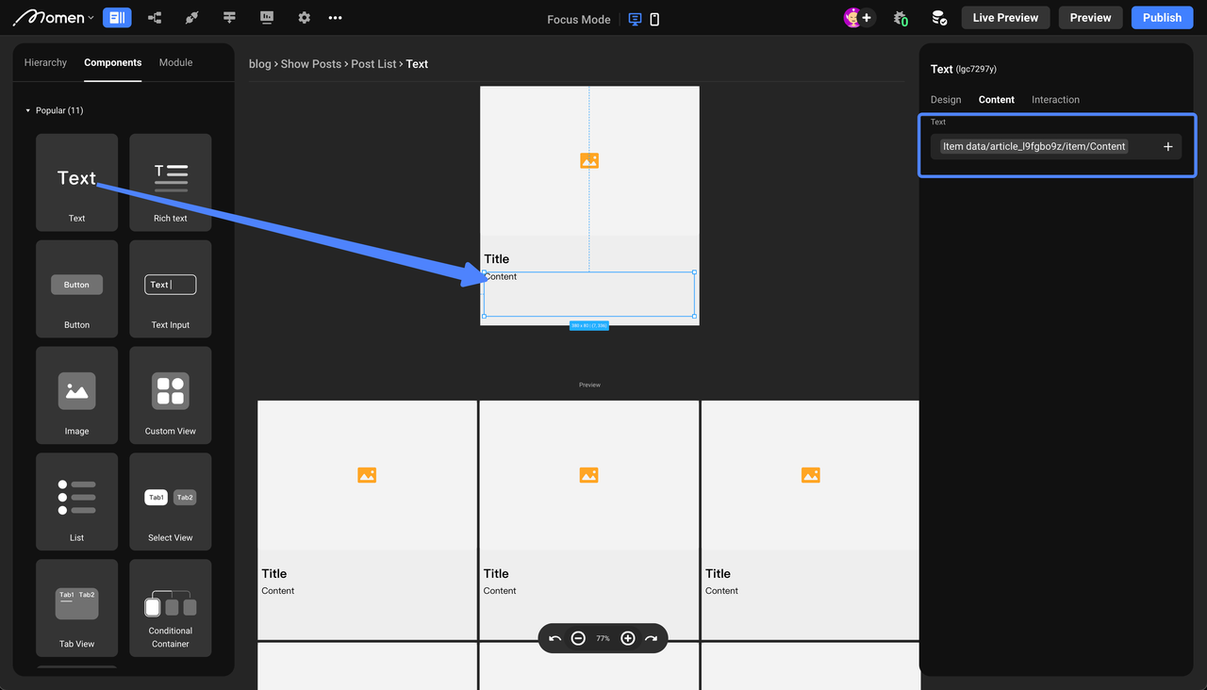The image size is (1207, 690).
Task: Select the Tab View component
Action: coord(76,608)
